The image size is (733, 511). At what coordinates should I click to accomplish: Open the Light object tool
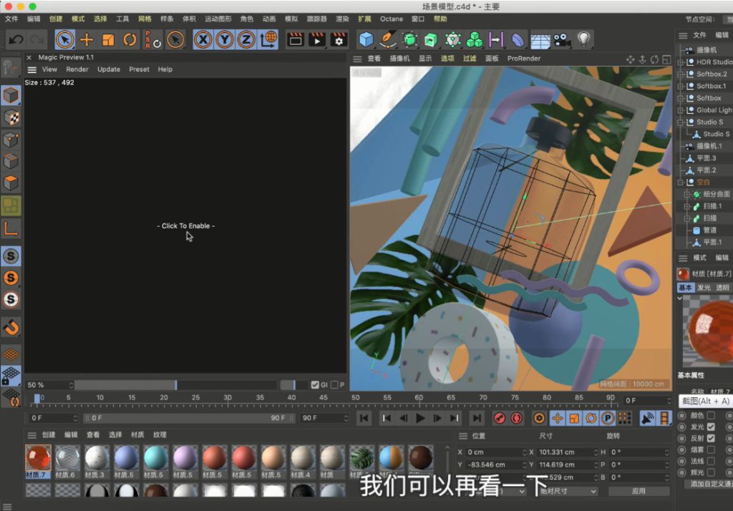584,40
